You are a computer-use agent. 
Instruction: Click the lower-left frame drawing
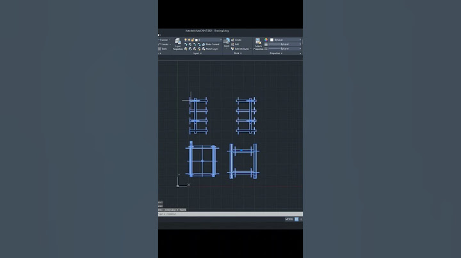click(x=202, y=159)
